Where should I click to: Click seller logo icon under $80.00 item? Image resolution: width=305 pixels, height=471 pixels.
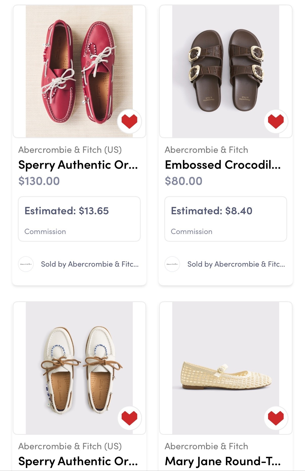172,264
